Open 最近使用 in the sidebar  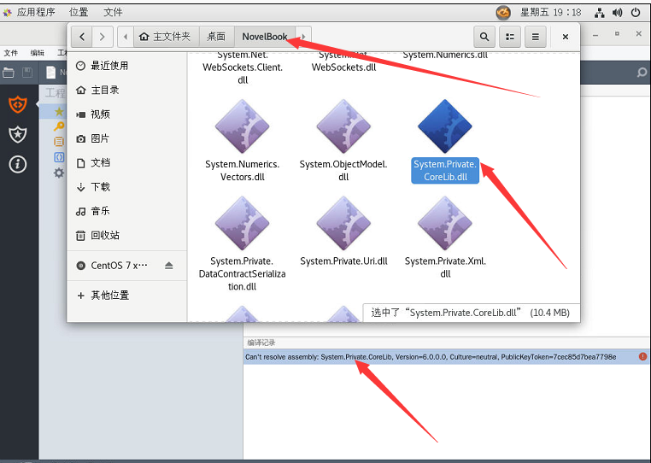tap(109, 66)
